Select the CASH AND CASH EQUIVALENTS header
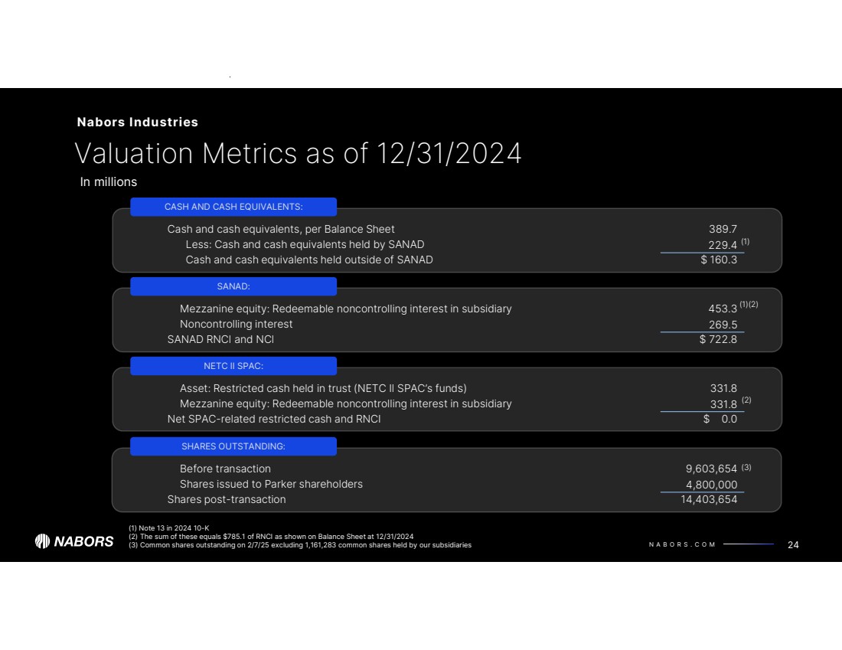This screenshot has height=650, width=842. (233, 207)
